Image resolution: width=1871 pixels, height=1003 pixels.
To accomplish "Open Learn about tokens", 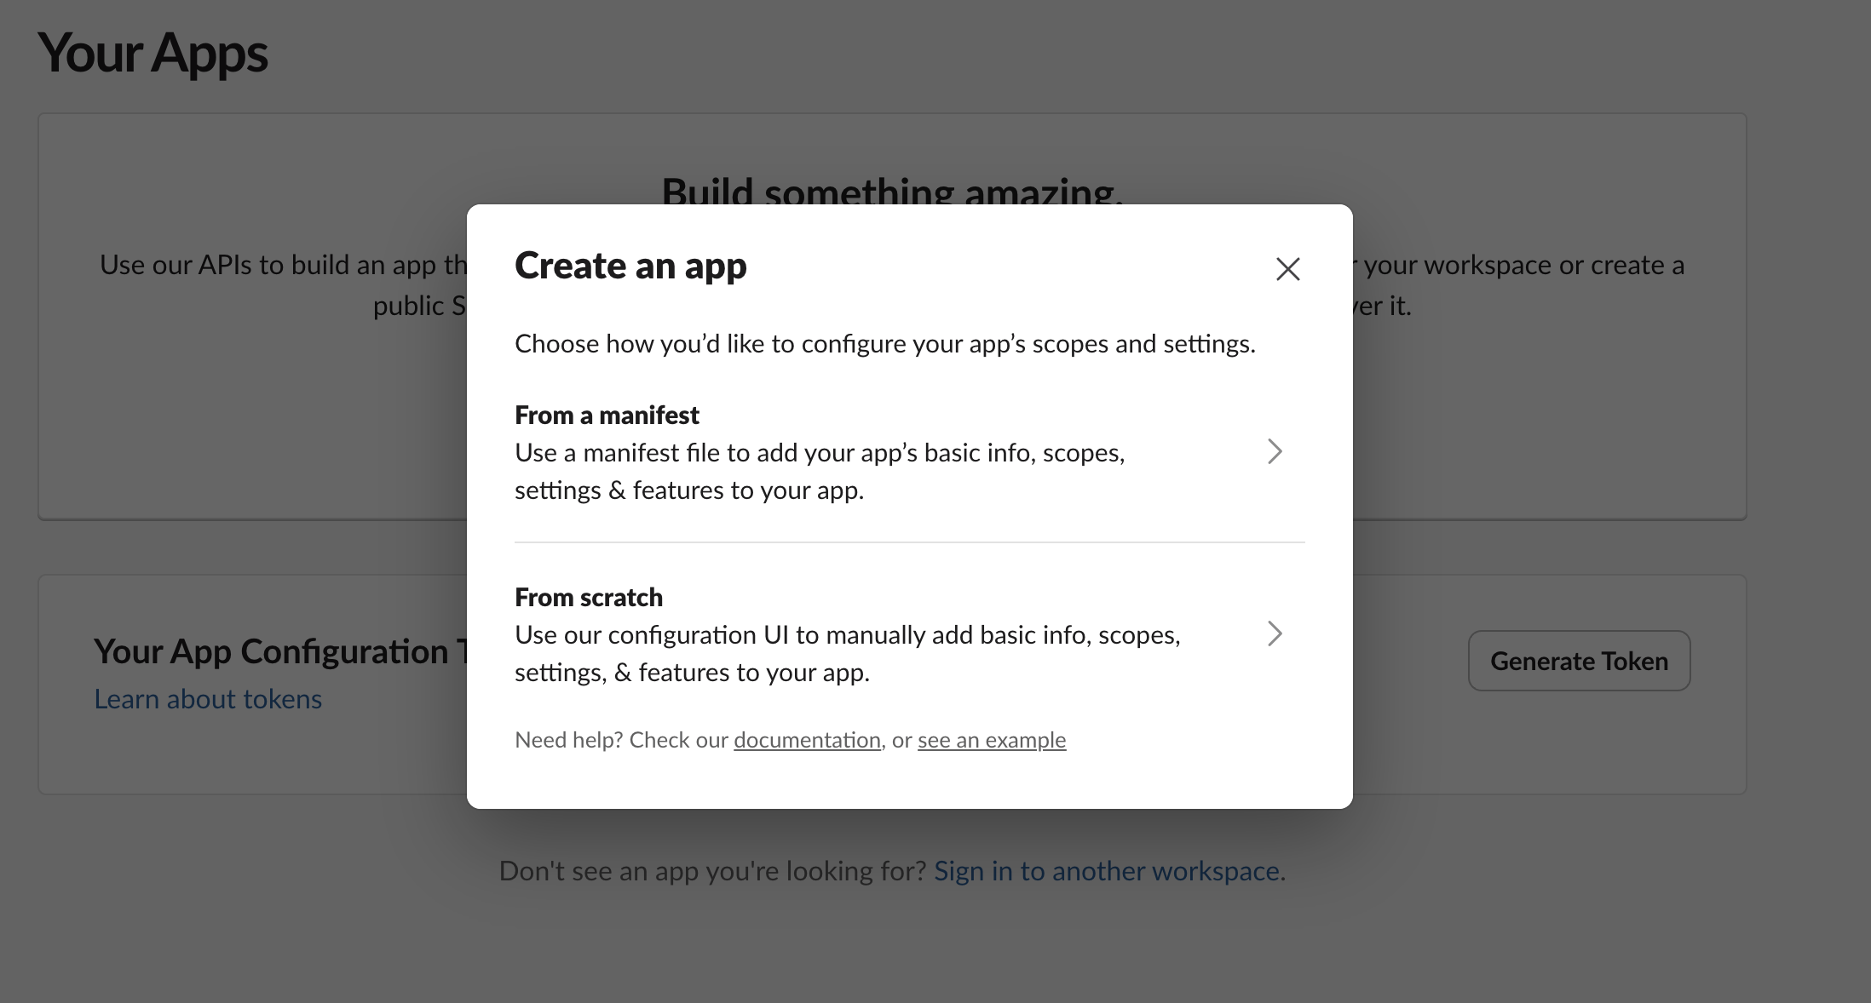I will tap(208, 698).
